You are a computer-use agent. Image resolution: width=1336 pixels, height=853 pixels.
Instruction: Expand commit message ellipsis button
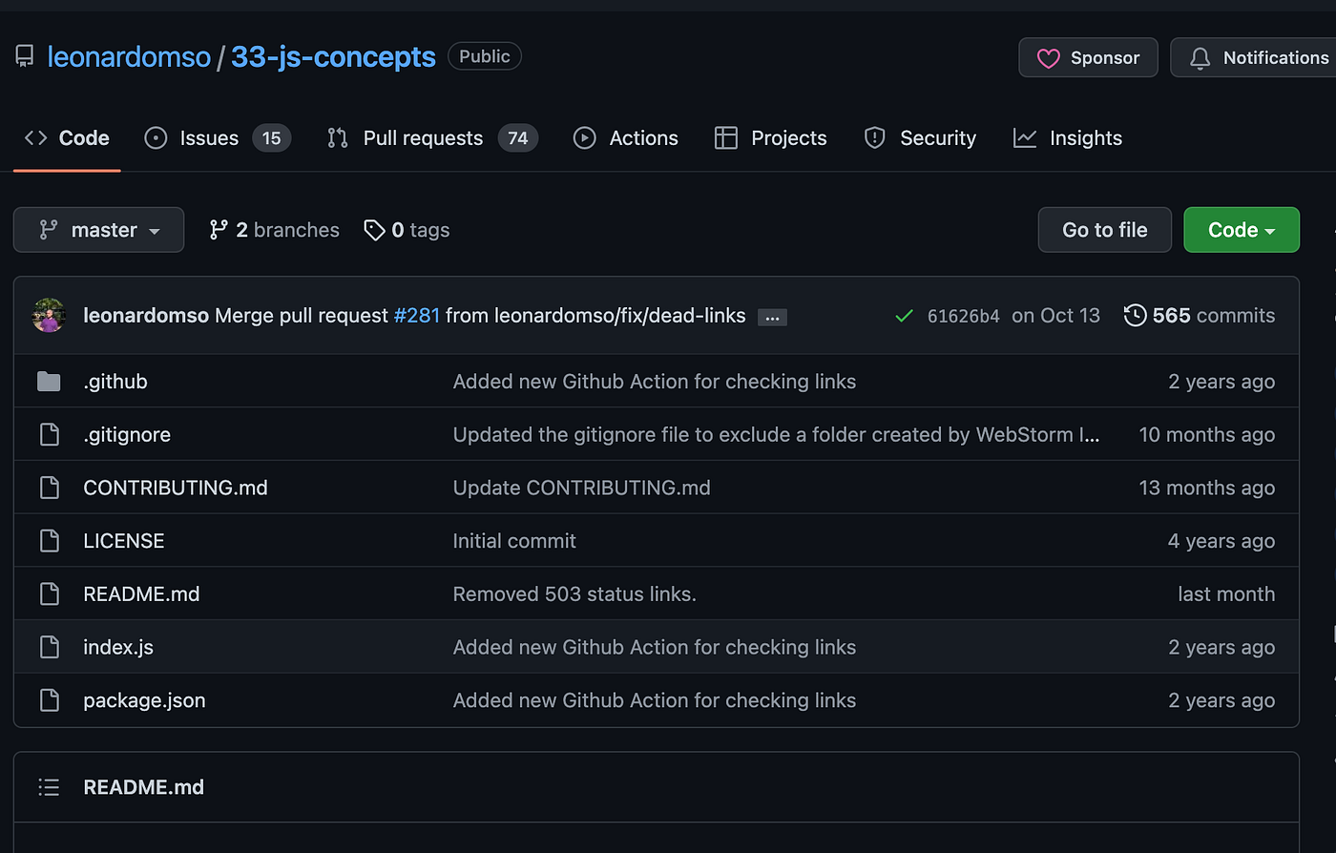(x=772, y=318)
